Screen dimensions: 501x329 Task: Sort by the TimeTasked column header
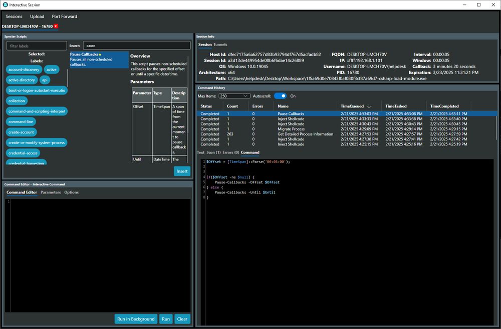coord(396,106)
